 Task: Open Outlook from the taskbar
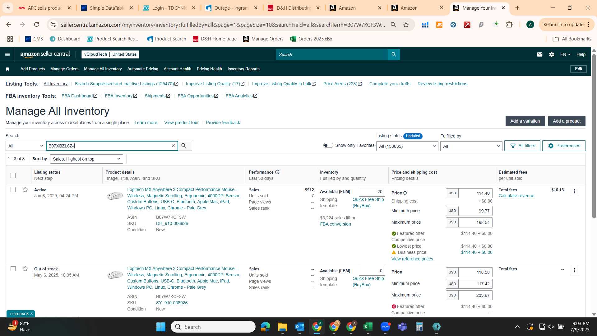299,327
